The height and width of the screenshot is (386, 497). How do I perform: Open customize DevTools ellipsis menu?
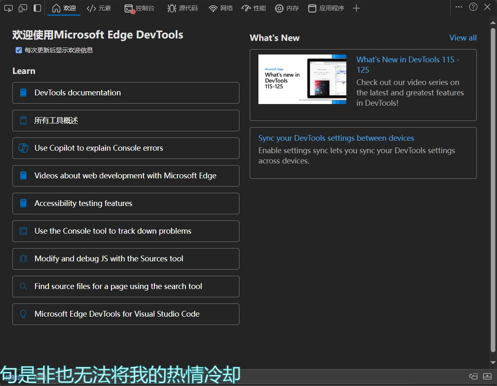click(x=459, y=7)
